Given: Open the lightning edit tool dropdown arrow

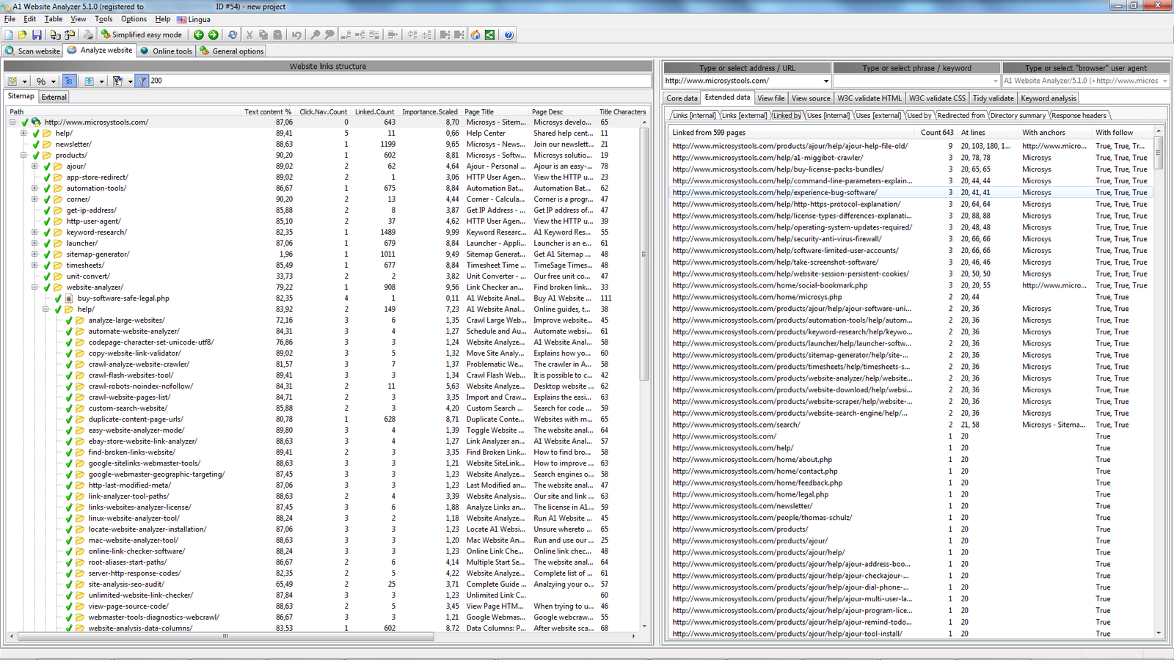Looking at the screenshot, I should [x=24, y=81].
